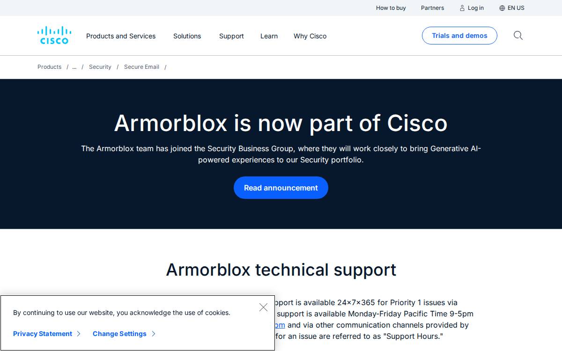
Task: Open the Products and Services menu
Action: pos(121,36)
